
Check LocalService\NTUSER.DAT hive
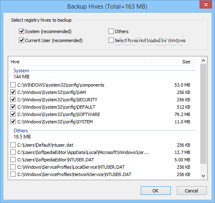coord(13,167)
